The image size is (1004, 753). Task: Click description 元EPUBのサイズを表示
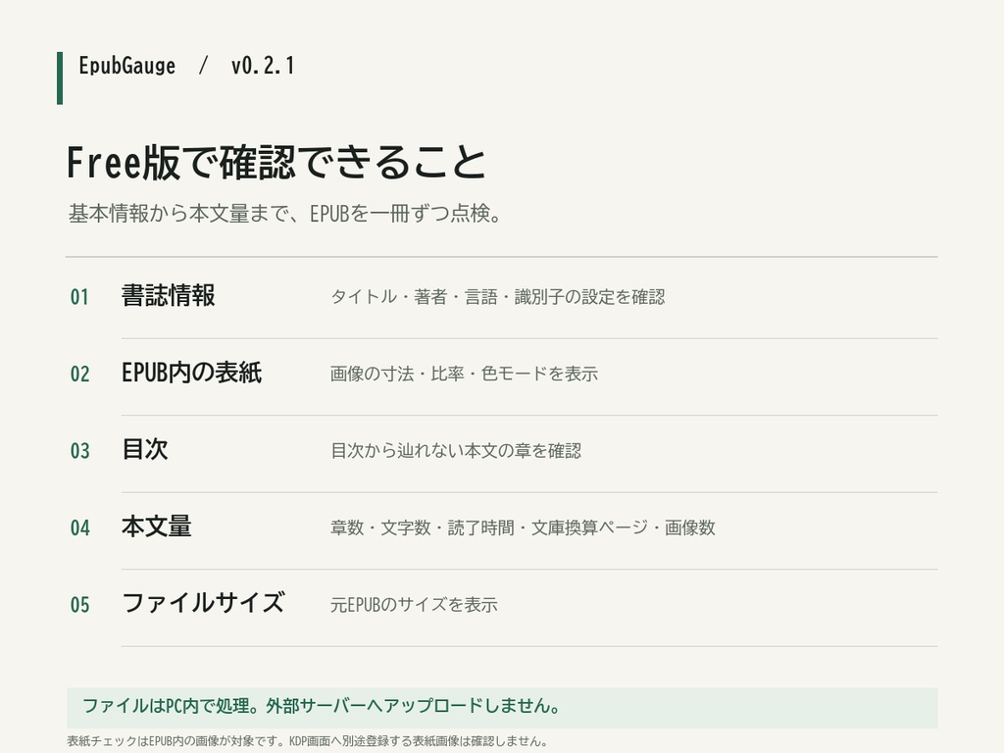click(x=414, y=604)
